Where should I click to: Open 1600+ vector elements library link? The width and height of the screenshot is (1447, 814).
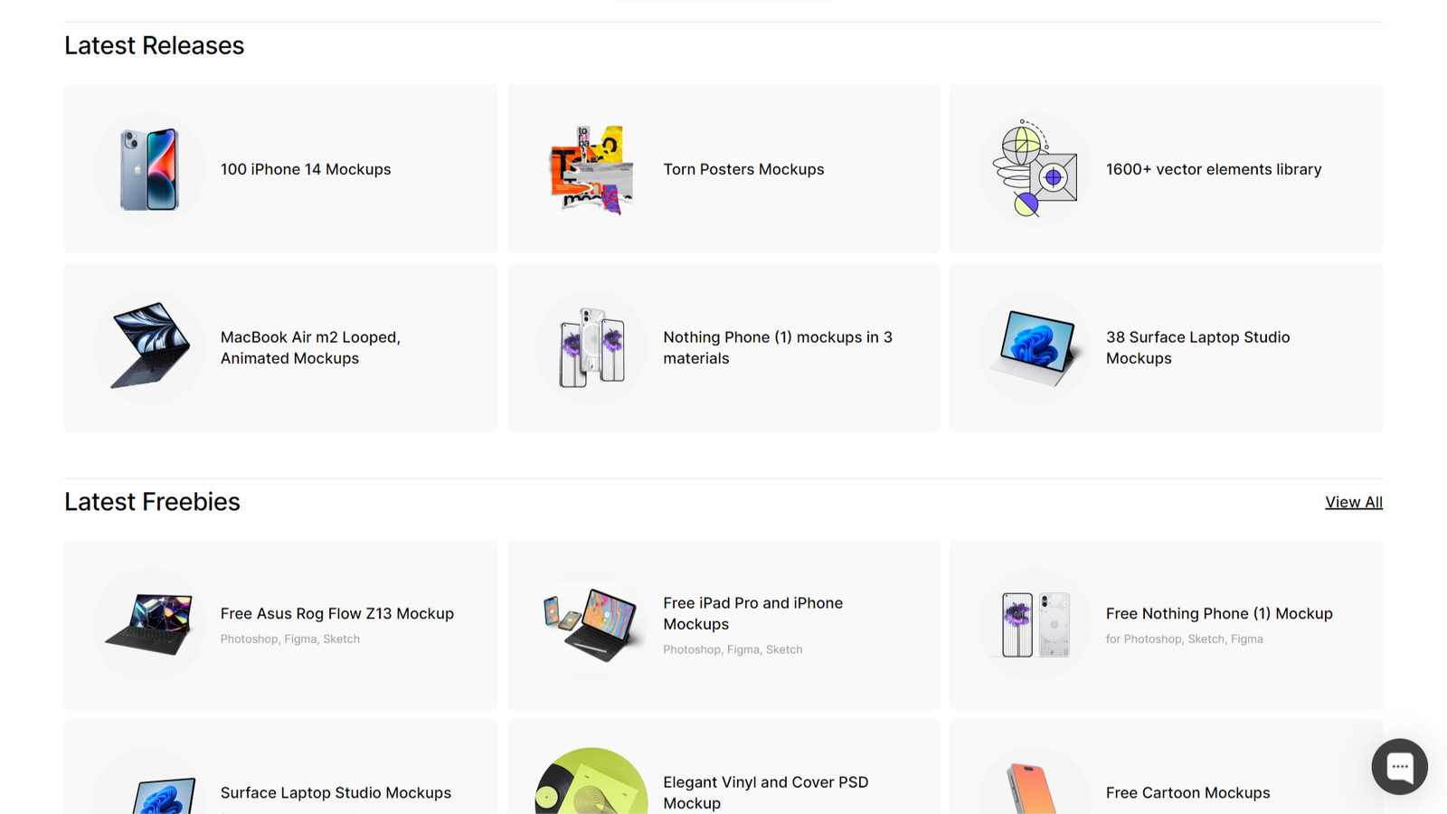pos(1214,169)
